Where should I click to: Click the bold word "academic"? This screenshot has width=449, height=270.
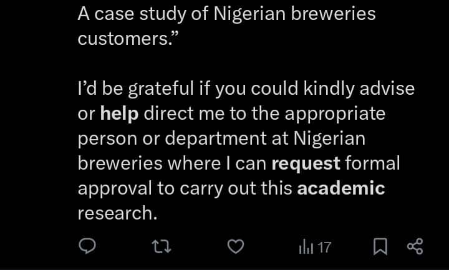pyautogui.click(x=341, y=188)
